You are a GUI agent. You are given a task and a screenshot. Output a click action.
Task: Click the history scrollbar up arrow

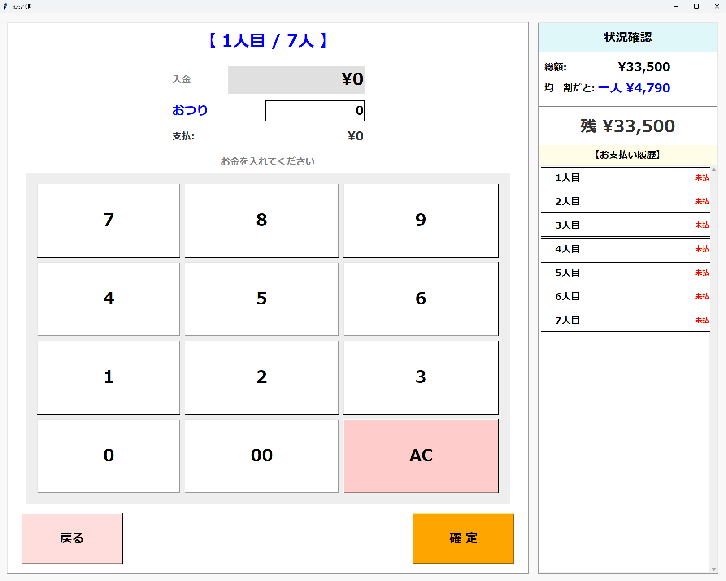(x=714, y=169)
